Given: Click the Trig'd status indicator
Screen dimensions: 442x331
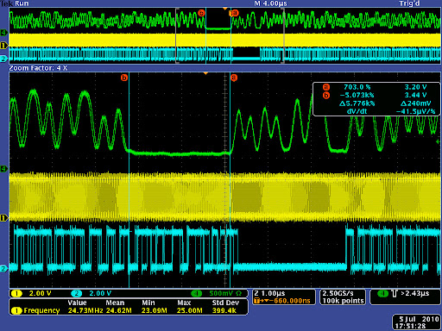Looking at the screenshot, I should 409,3.
